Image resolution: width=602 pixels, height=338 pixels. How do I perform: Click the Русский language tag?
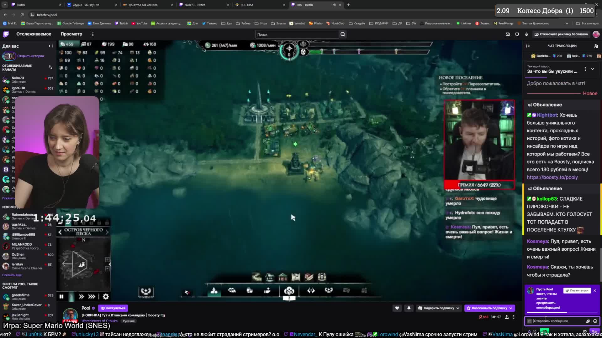pyautogui.click(x=129, y=321)
